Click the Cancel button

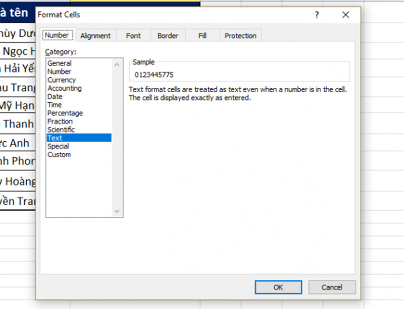(x=332, y=287)
